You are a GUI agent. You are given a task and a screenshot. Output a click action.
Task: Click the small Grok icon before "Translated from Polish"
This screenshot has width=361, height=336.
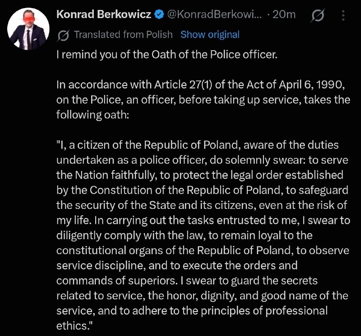[63, 35]
